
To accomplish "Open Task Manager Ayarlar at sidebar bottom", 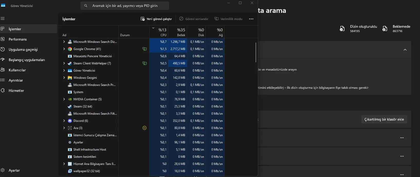I will coord(29,170).
